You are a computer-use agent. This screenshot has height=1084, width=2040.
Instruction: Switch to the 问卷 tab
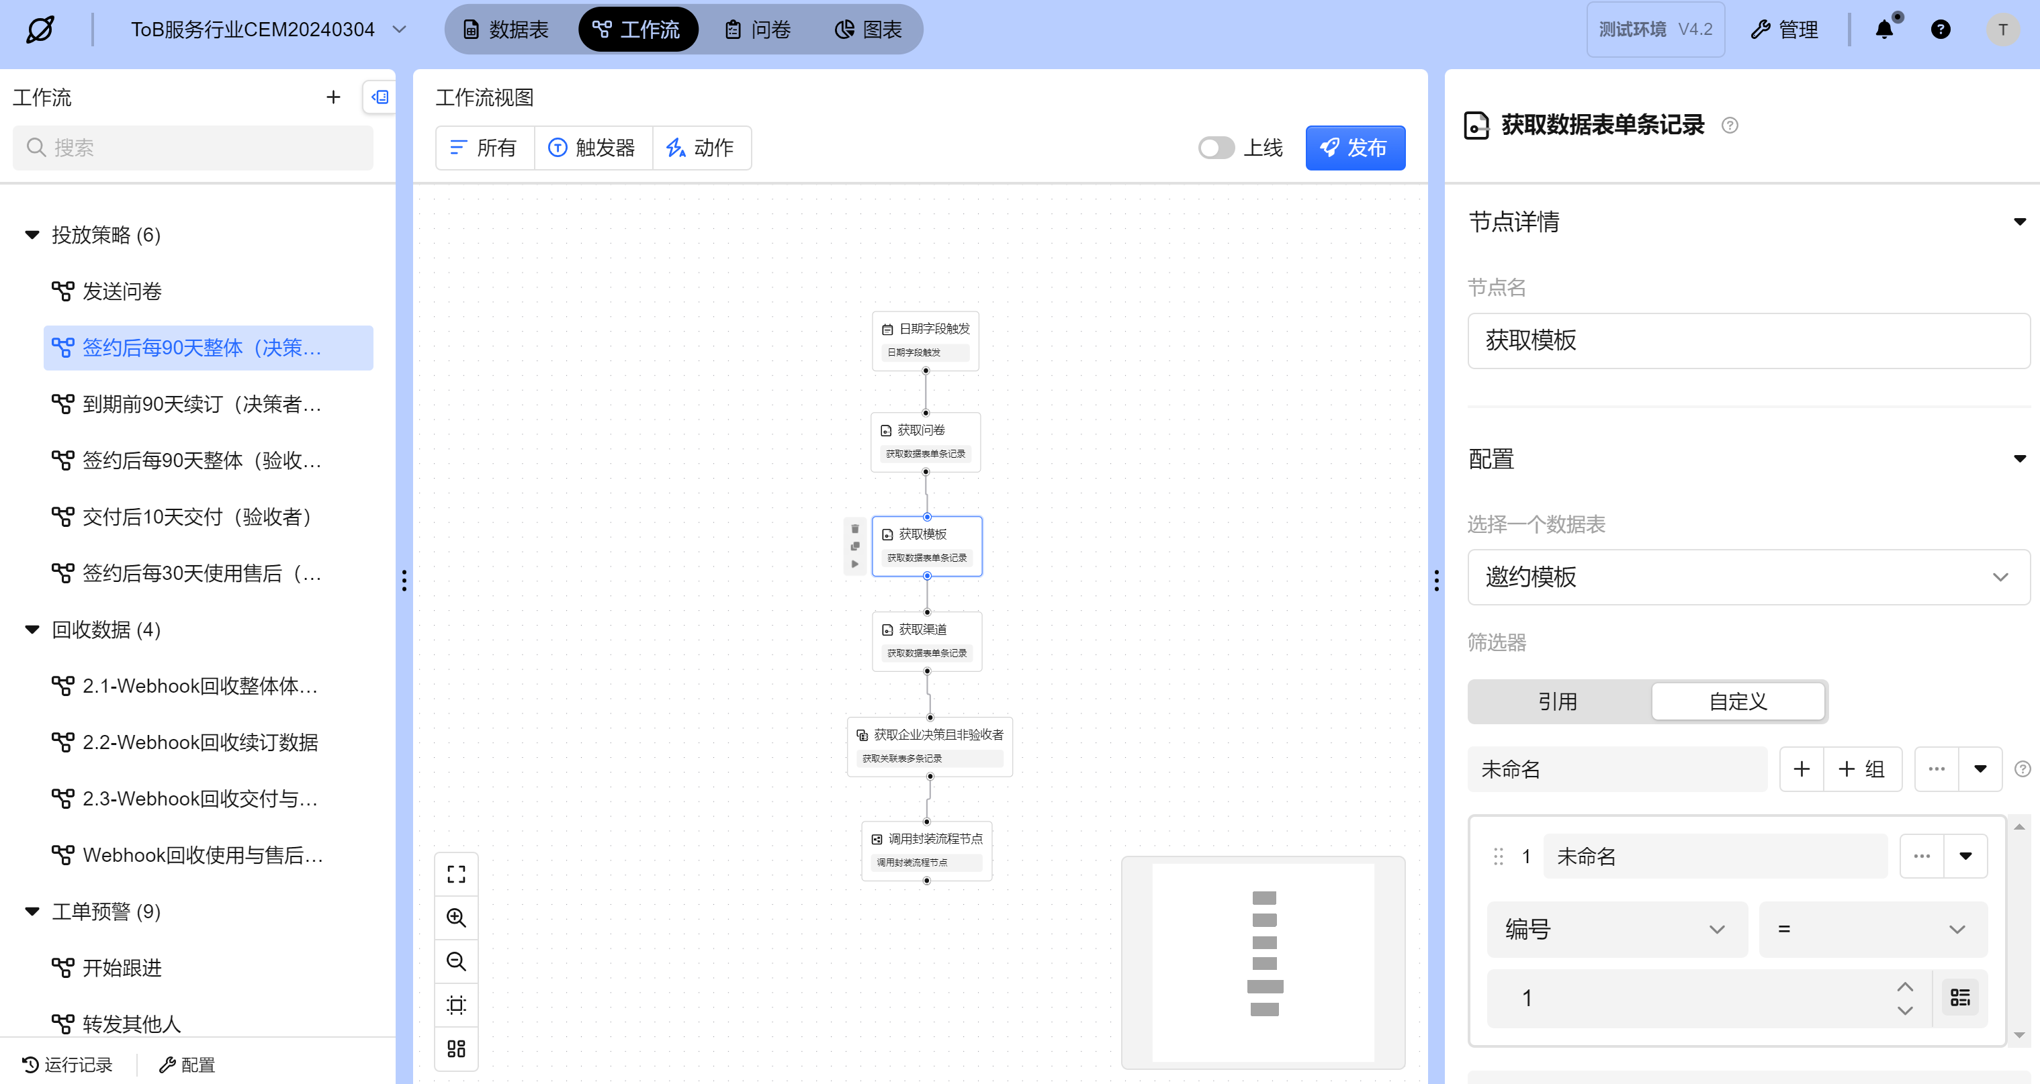coord(758,30)
